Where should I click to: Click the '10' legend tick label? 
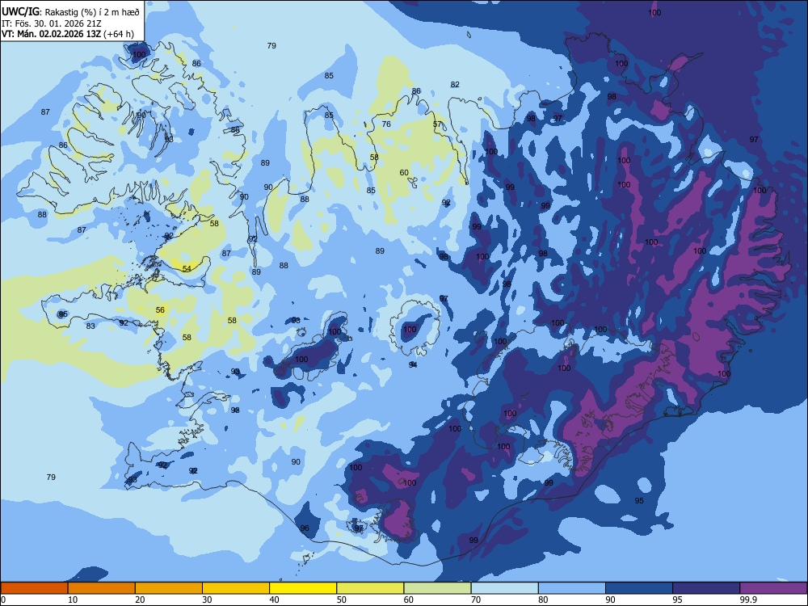[73, 600]
